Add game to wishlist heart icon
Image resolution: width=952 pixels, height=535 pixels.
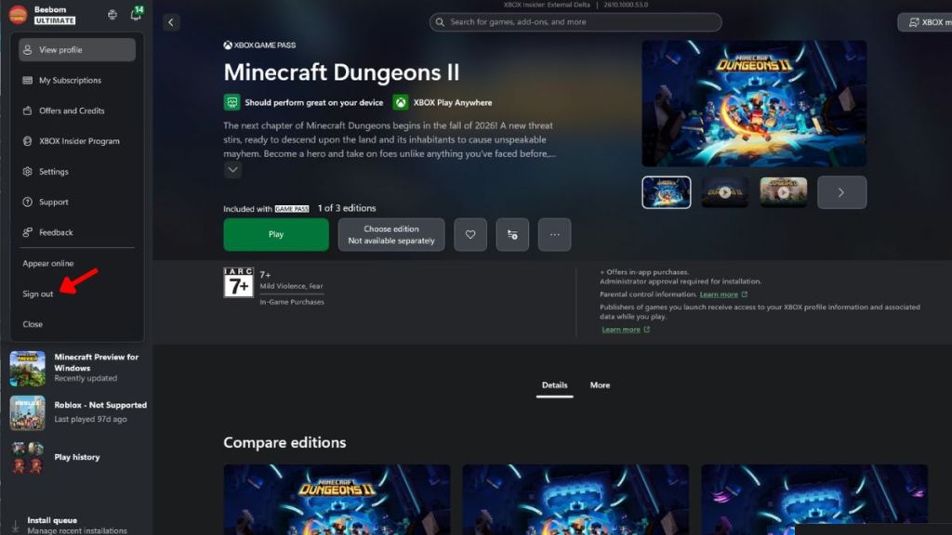coord(470,234)
